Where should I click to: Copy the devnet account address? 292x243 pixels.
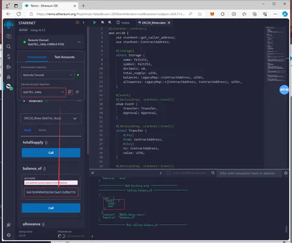[x=70, y=92]
